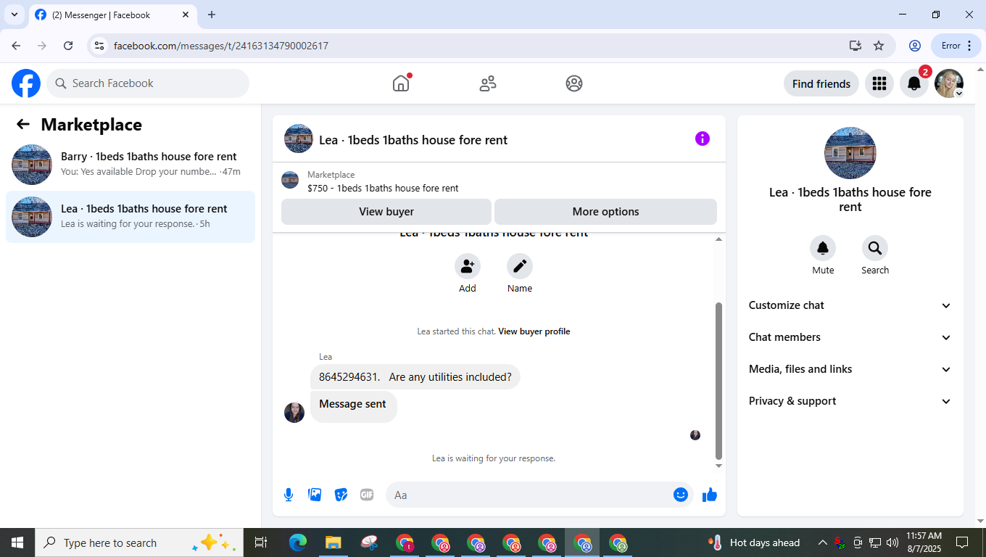Close the Messenger browser tab
Screen dimensions: 986x557
click(x=186, y=15)
